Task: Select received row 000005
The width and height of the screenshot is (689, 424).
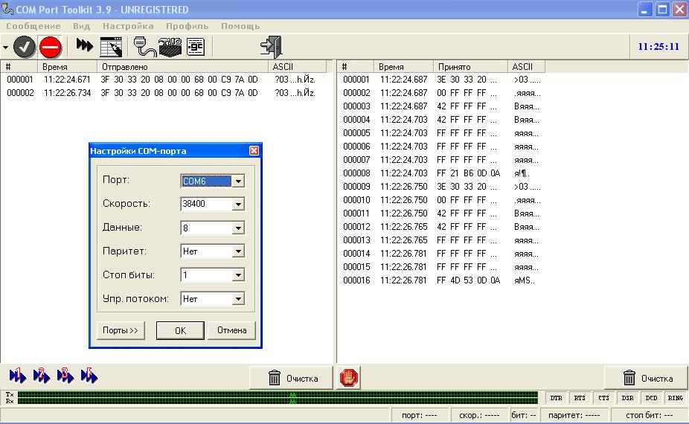Action: [442, 133]
